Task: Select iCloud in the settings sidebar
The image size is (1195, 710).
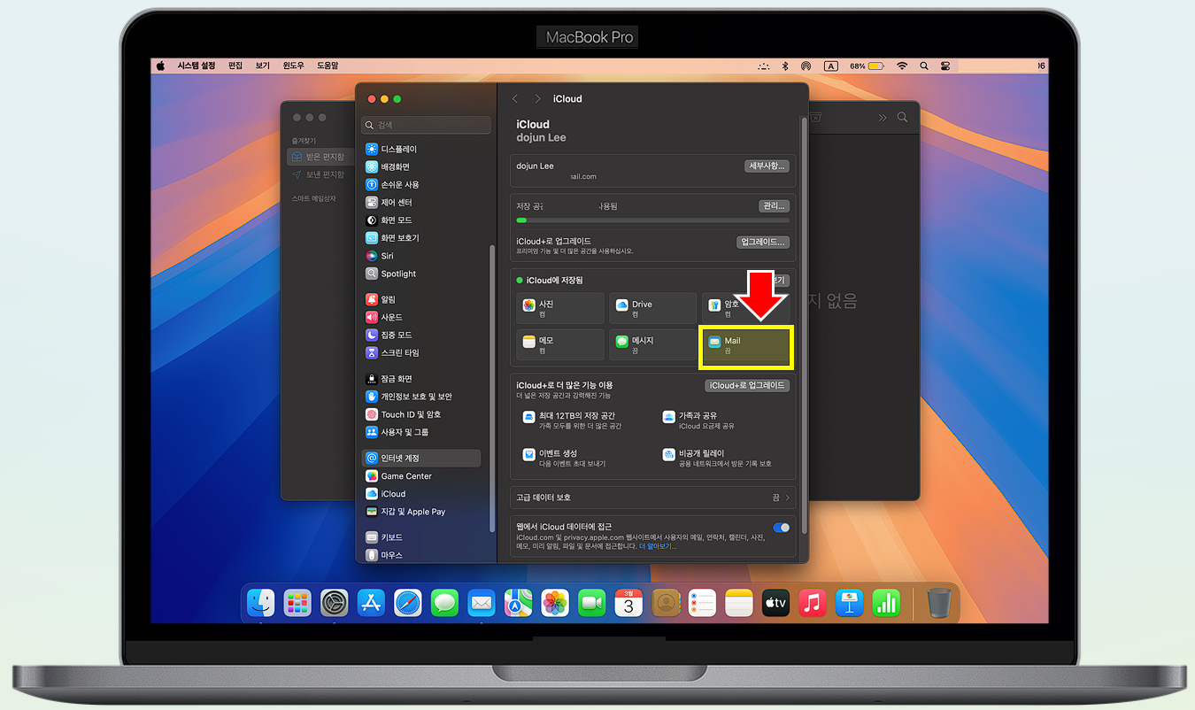Action: (386, 494)
